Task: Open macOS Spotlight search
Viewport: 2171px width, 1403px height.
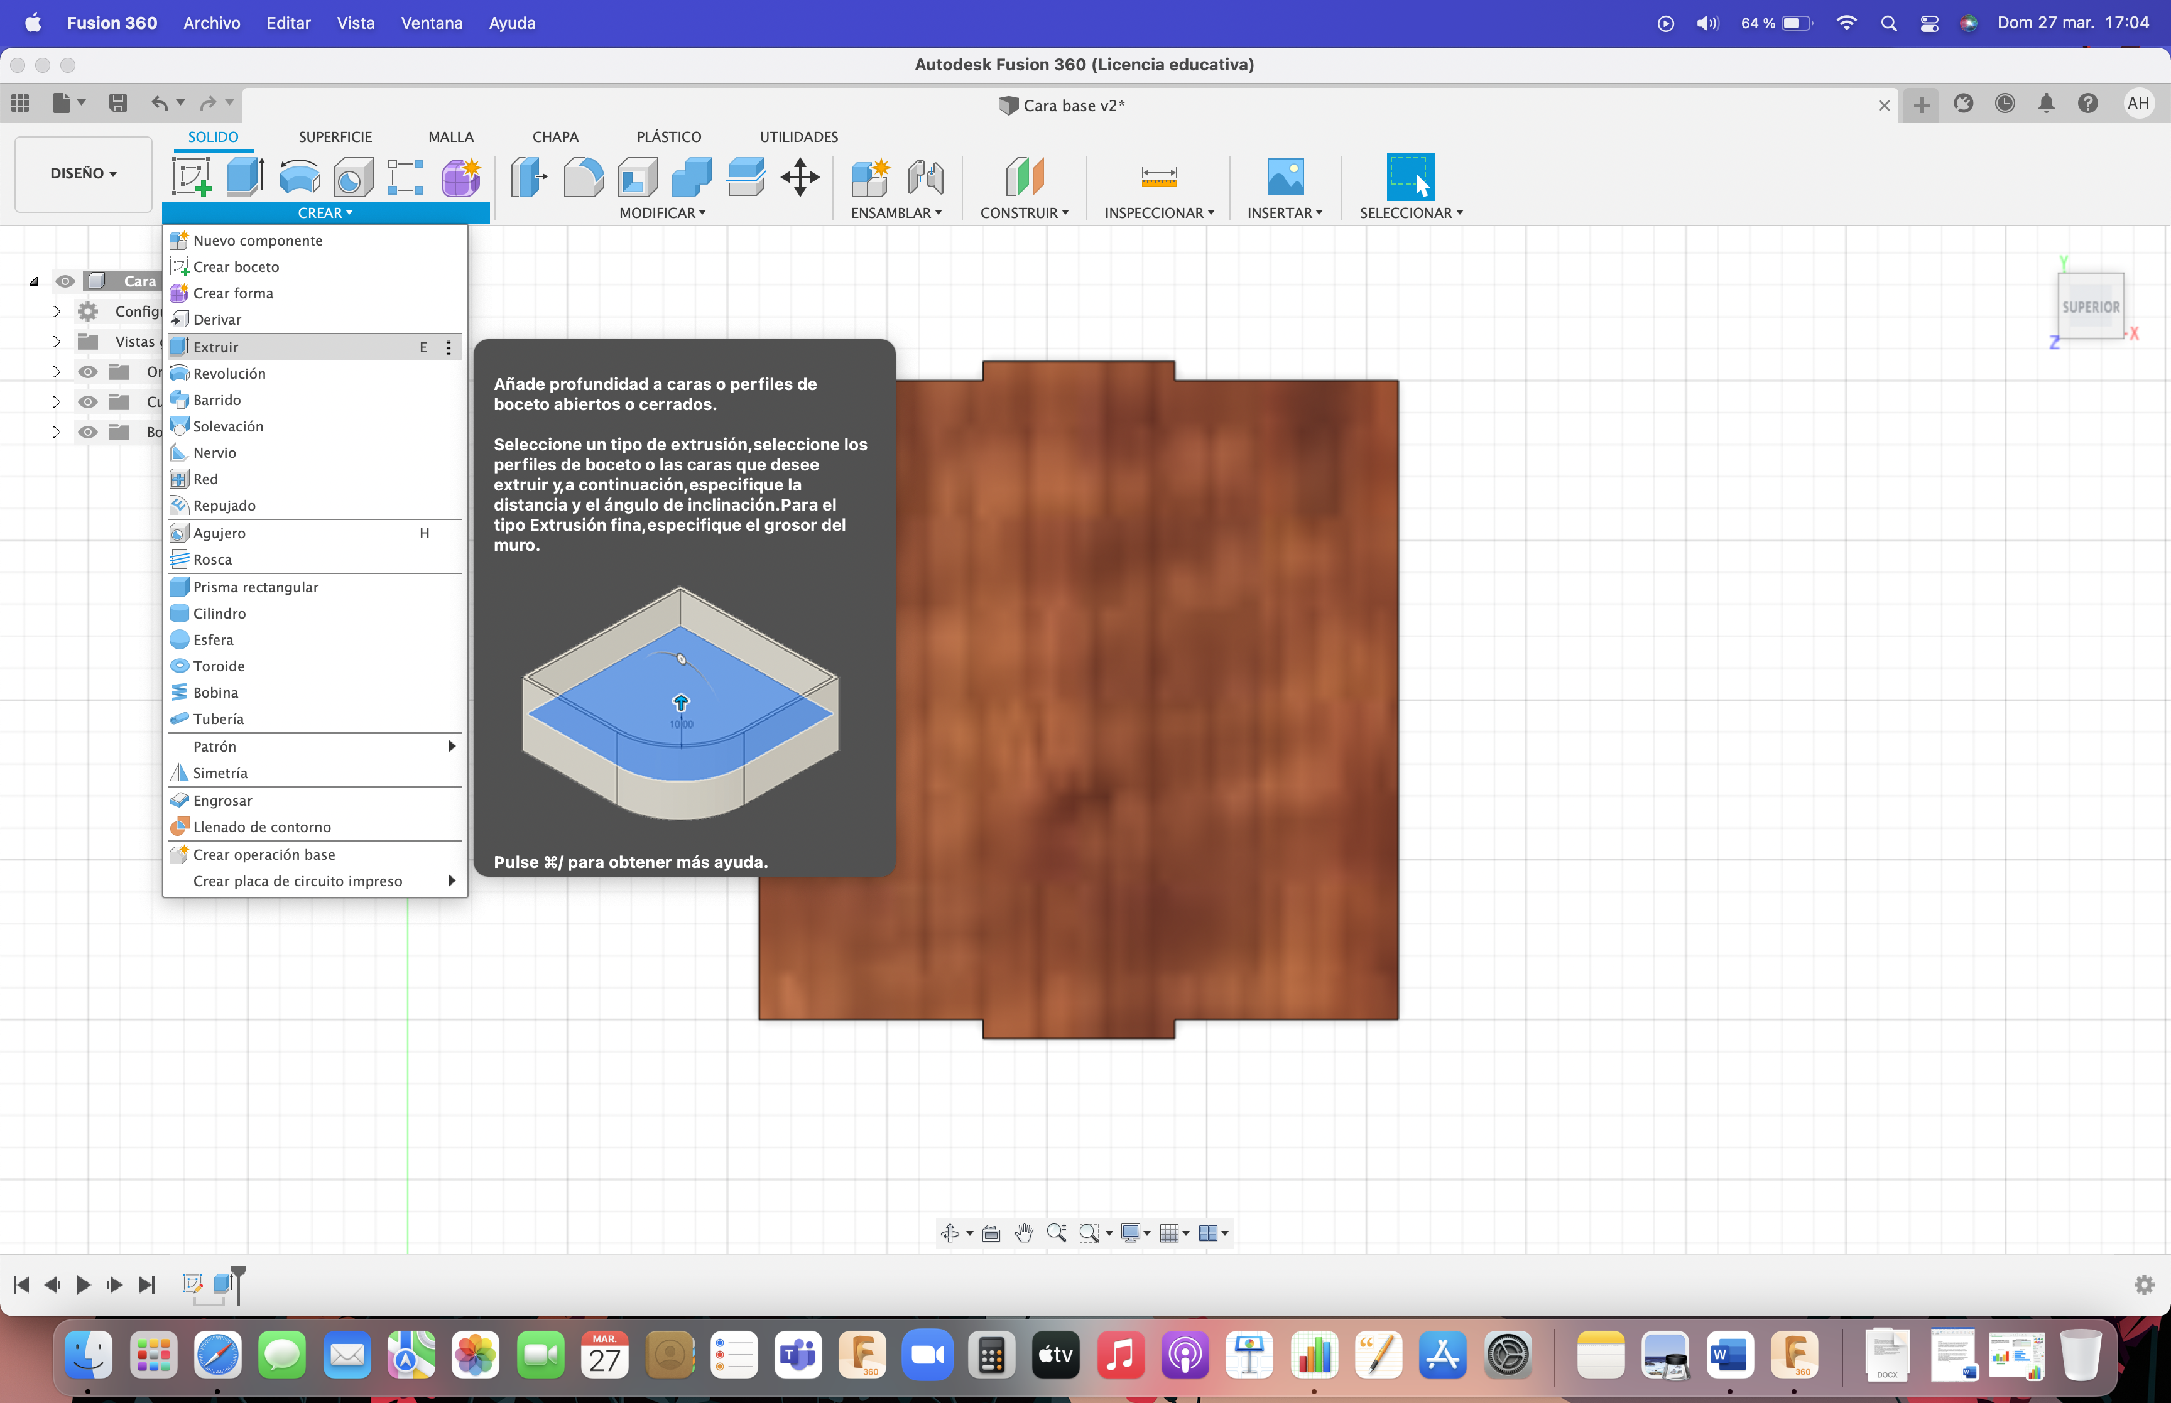Action: [1888, 23]
